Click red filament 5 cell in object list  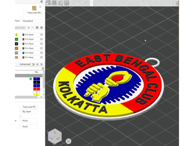[x=36, y=89]
